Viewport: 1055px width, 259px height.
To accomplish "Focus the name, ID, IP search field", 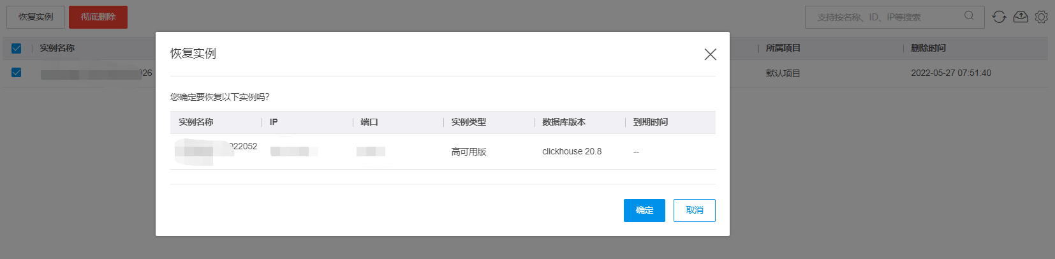I will pos(887,17).
